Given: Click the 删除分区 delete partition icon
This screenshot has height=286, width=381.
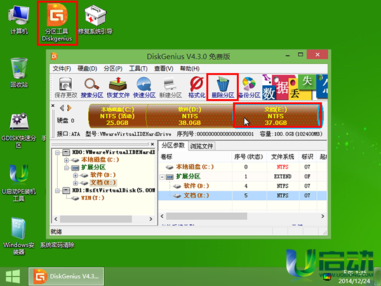Looking at the screenshot, I should pos(223,88).
